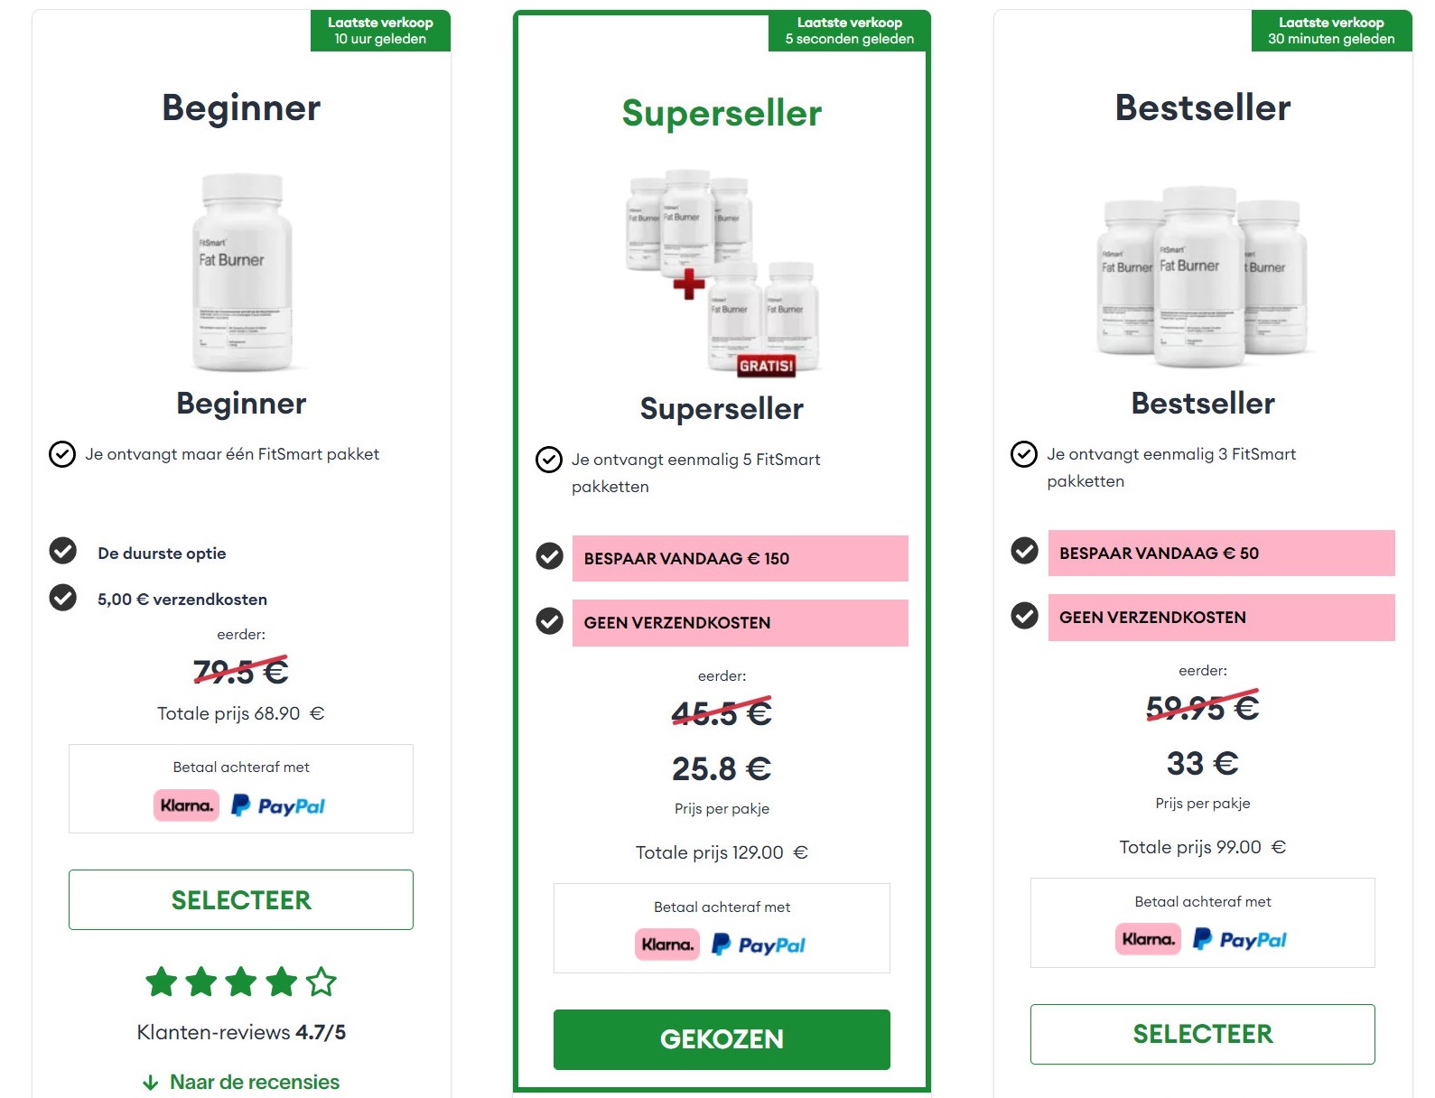Viewport: 1435px width, 1098px height.
Task: Click the Klarna icon in Beginner package
Action: (x=186, y=805)
